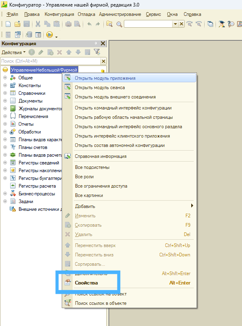The height and width of the screenshot is (326, 242).
Task: Open the dropdown arrow beside debug button
Action: 56,37
